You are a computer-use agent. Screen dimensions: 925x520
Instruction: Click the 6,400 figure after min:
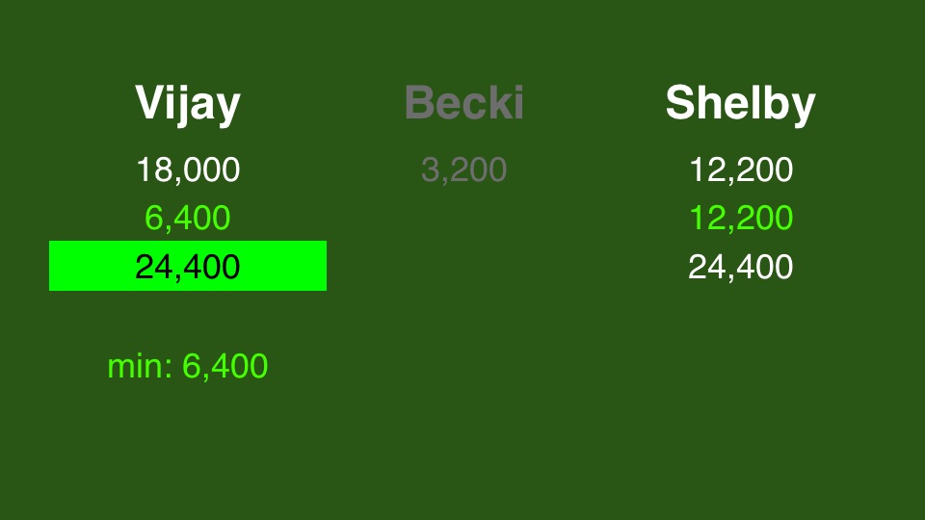tap(225, 366)
